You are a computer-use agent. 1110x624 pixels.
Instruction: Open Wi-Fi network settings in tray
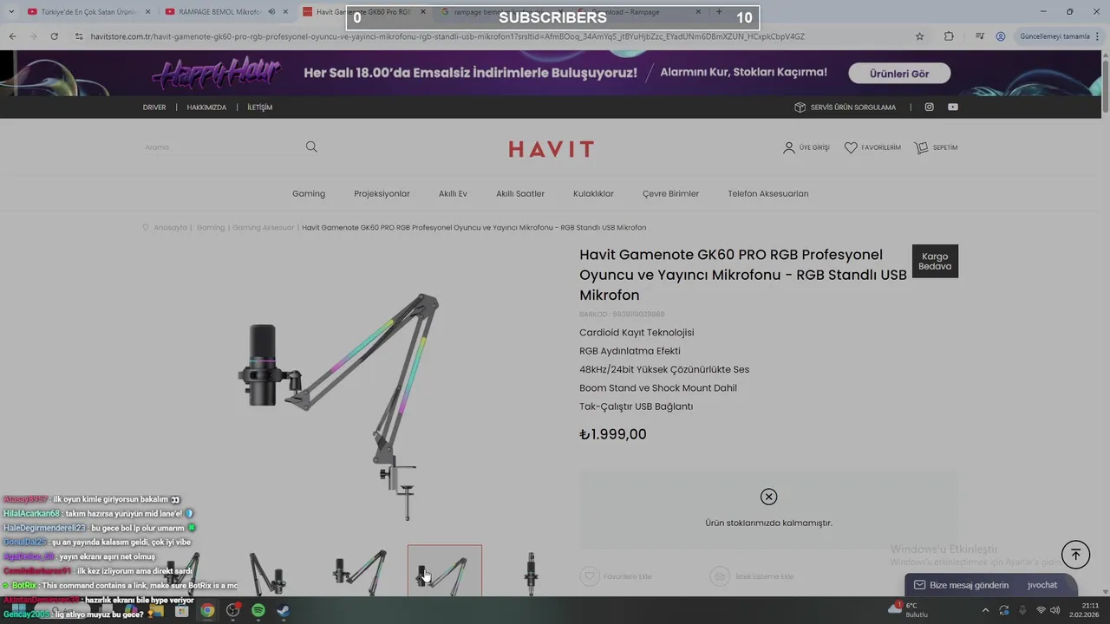pos(1041,610)
